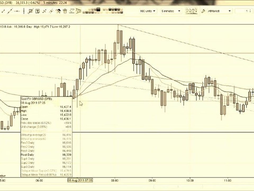Click the trash bin delete-drawings icon
This screenshot has width=254, height=191.
click(x=65, y=11)
